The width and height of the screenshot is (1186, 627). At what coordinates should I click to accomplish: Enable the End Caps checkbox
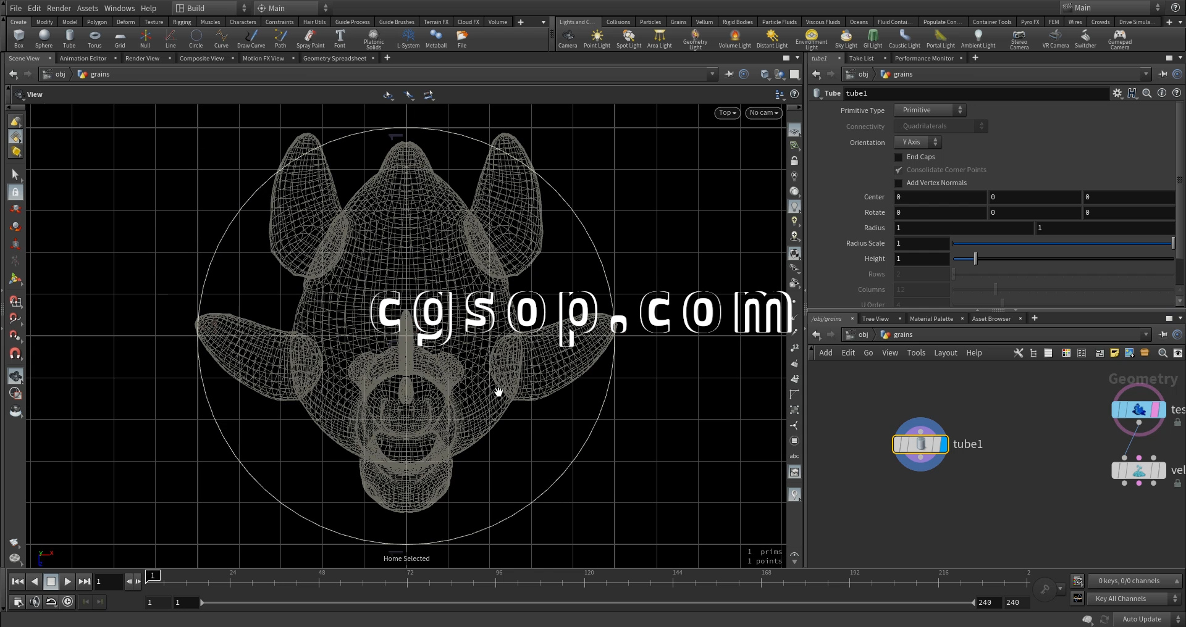tap(899, 157)
